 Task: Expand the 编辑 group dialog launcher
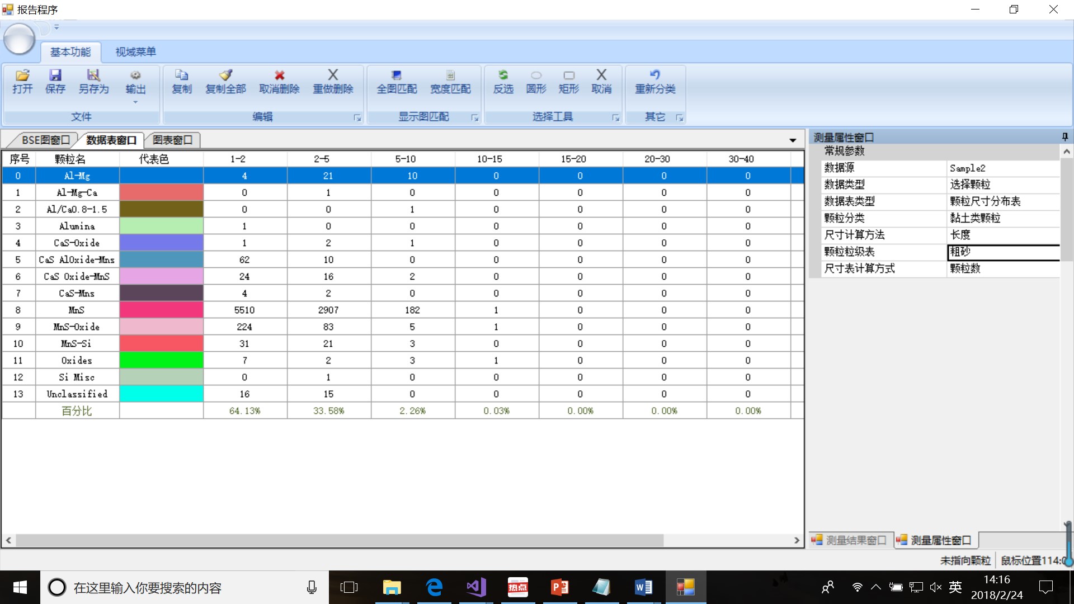(x=357, y=118)
